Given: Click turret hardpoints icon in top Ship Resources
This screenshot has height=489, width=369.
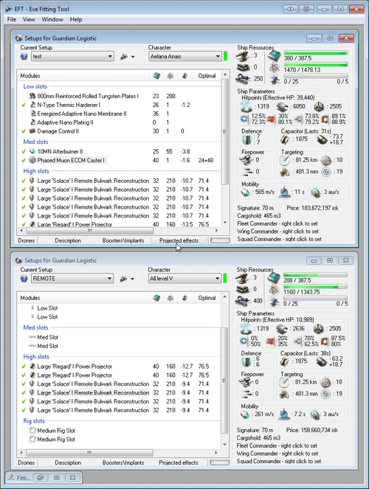Looking at the screenshot, I should 243,56.
